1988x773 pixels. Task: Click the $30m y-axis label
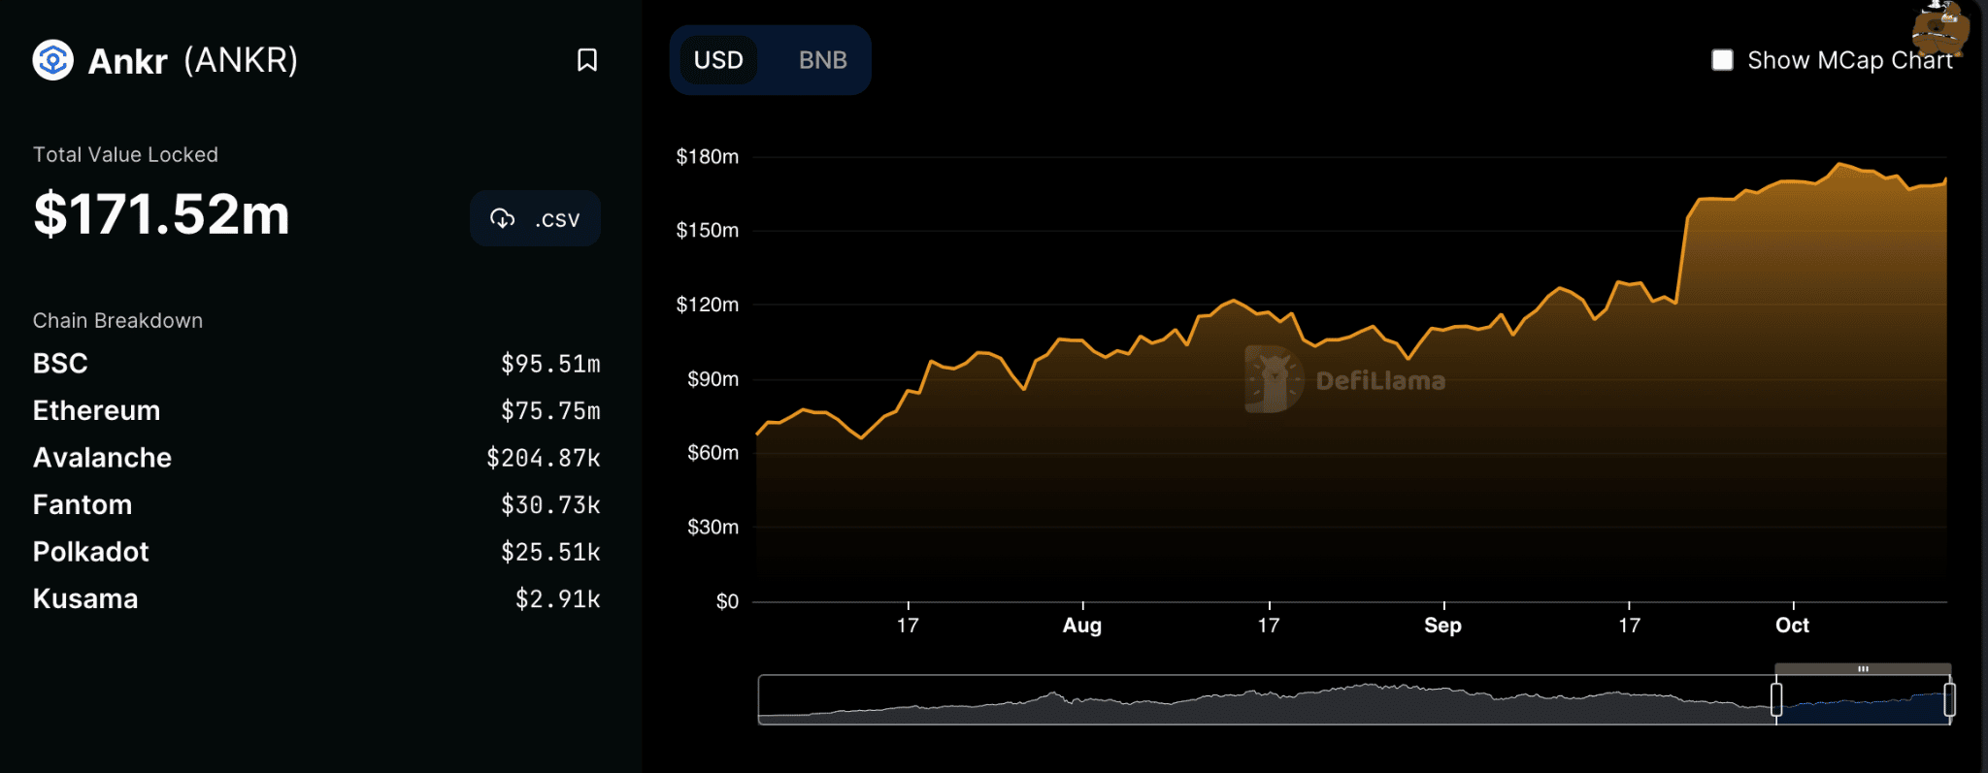click(713, 528)
